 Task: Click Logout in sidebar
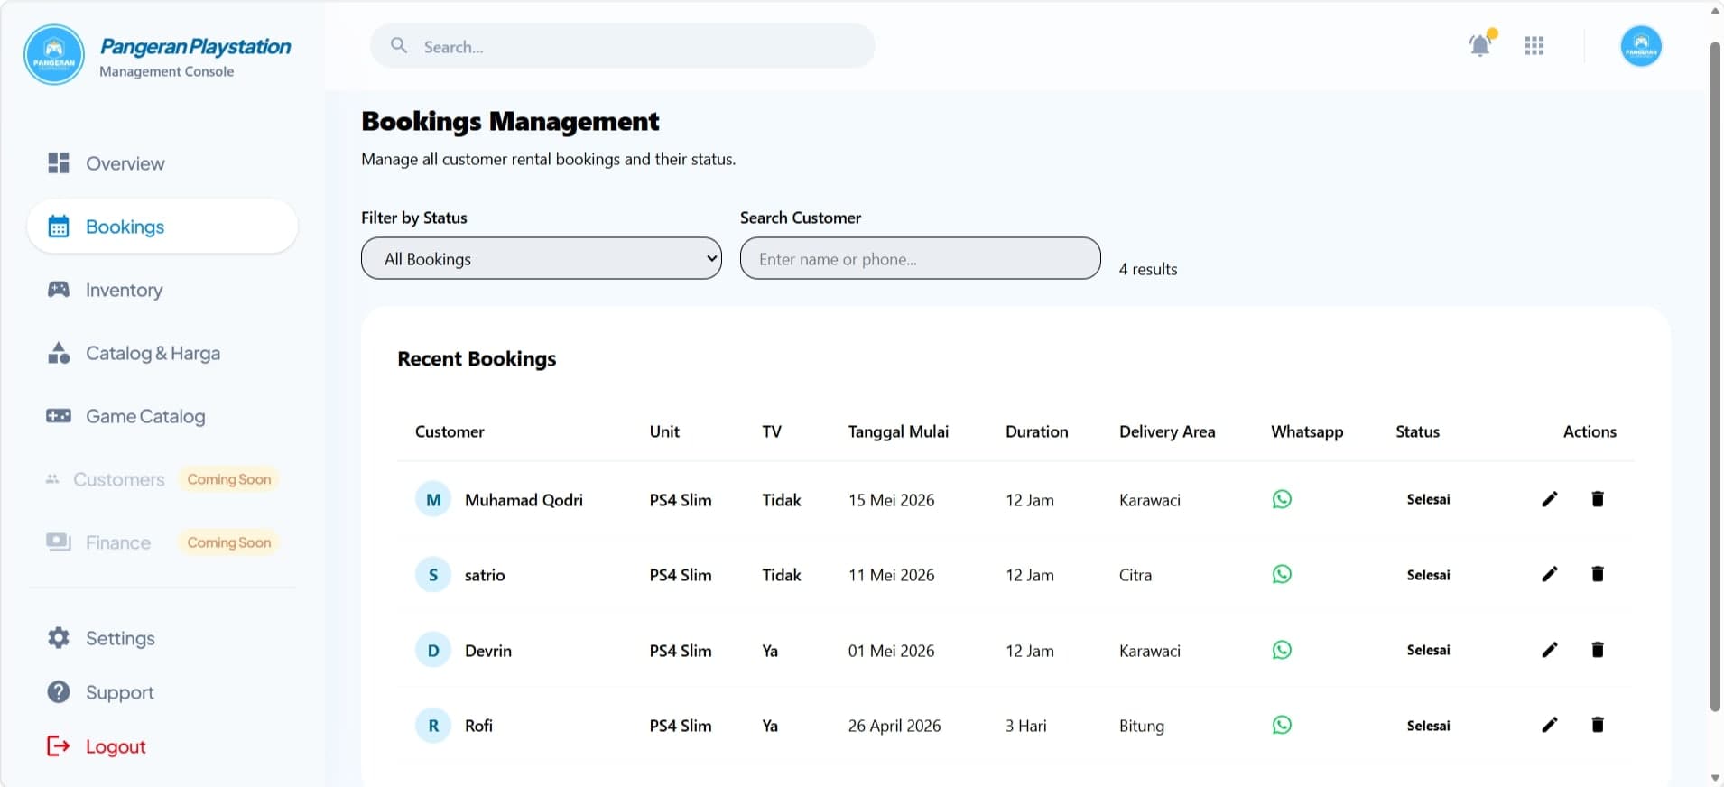(x=162, y=746)
